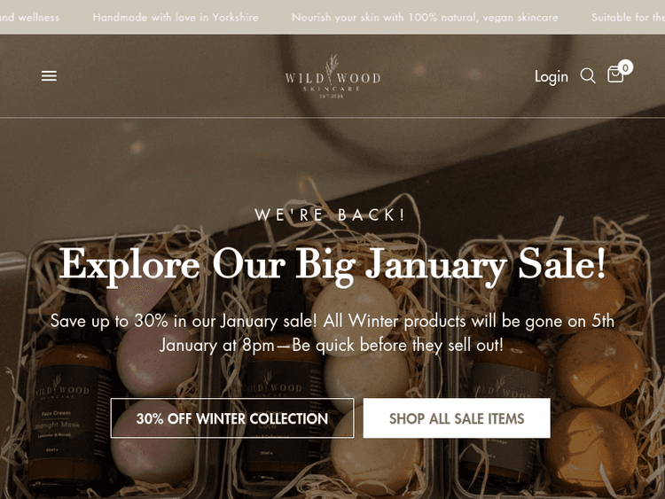Click the Handmade with love in Yorkshire announcement
Image resolution: width=665 pixels, height=499 pixels.
[176, 18]
